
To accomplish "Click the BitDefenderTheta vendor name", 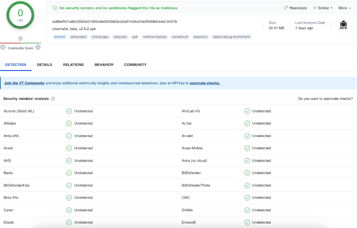I will click(x=196, y=186).
